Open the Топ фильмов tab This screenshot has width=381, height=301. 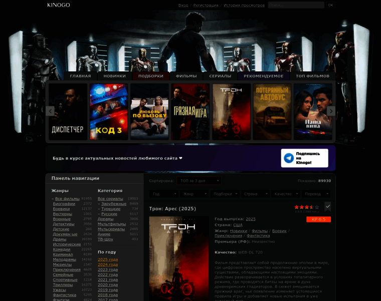coord(312,76)
